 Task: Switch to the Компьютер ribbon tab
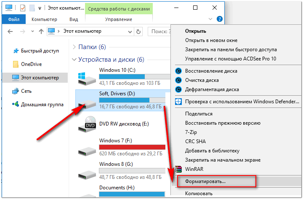pyautogui.click(x=44, y=19)
